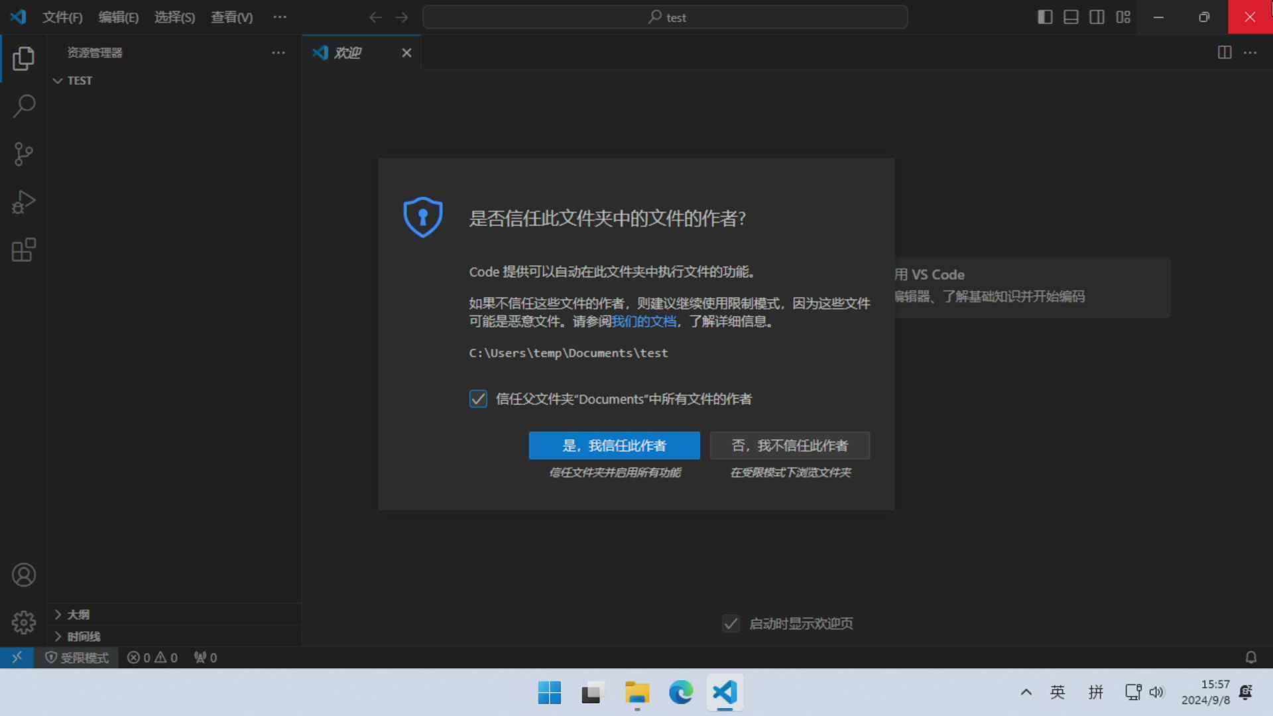This screenshot has width=1273, height=716.
Task: Collapse the TEST folder in explorer
Action: [x=58, y=80]
